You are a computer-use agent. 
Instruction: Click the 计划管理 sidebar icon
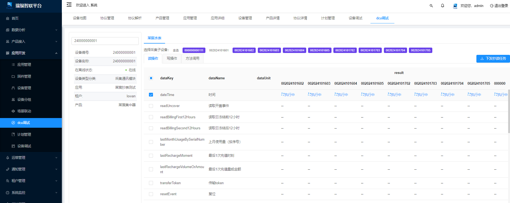(13, 134)
